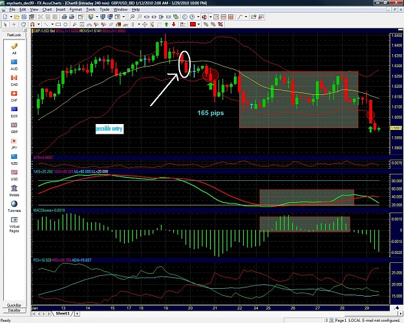Open a file with the folder icon
This screenshot has height=323, width=404.
[17, 17]
